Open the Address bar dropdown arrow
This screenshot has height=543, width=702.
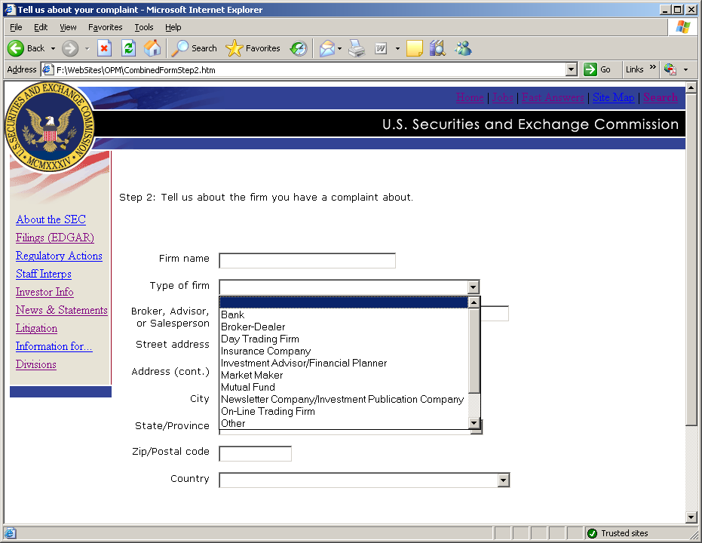(571, 69)
